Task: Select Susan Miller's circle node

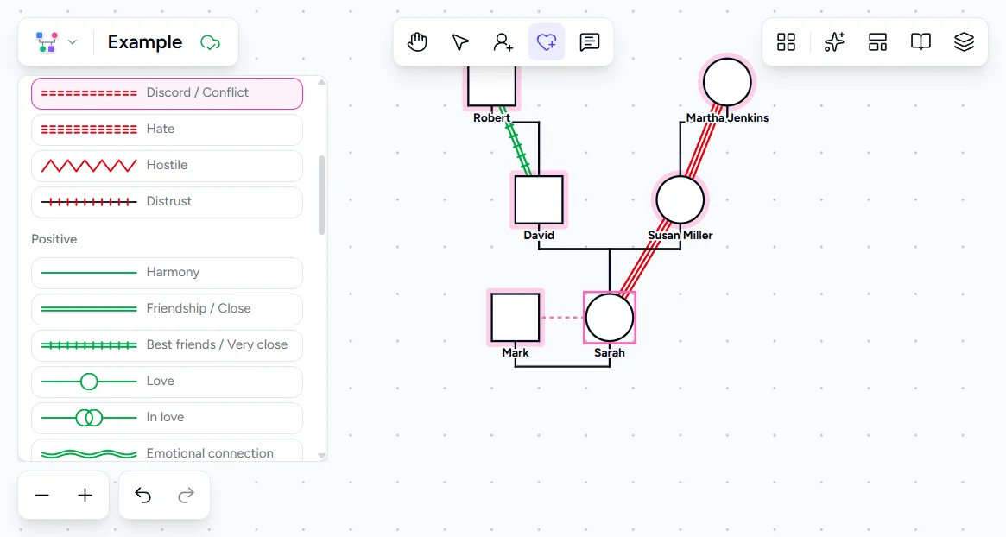Action: coord(680,199)
